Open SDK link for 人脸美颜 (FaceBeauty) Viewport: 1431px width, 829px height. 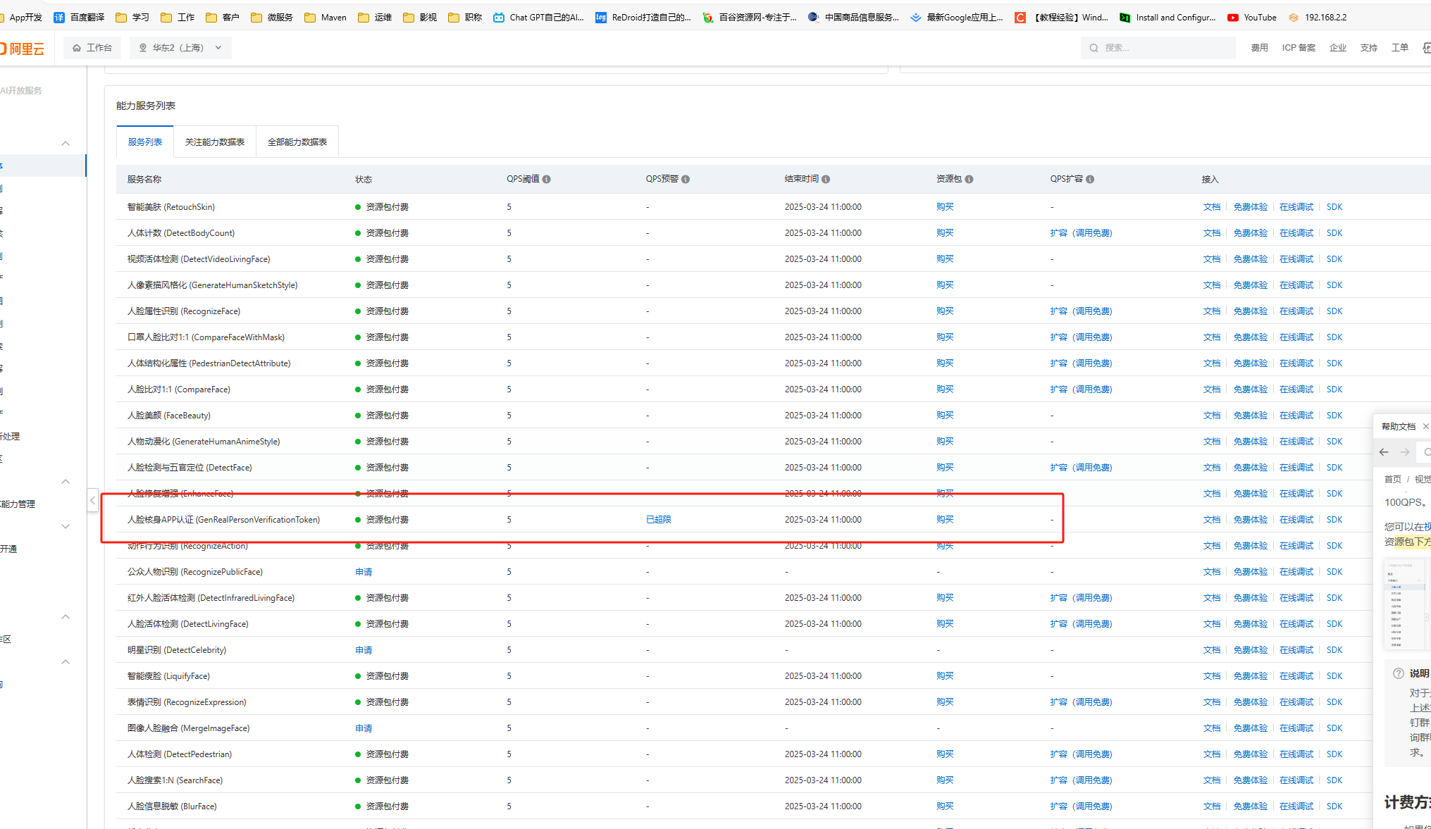click(1334, 416)
